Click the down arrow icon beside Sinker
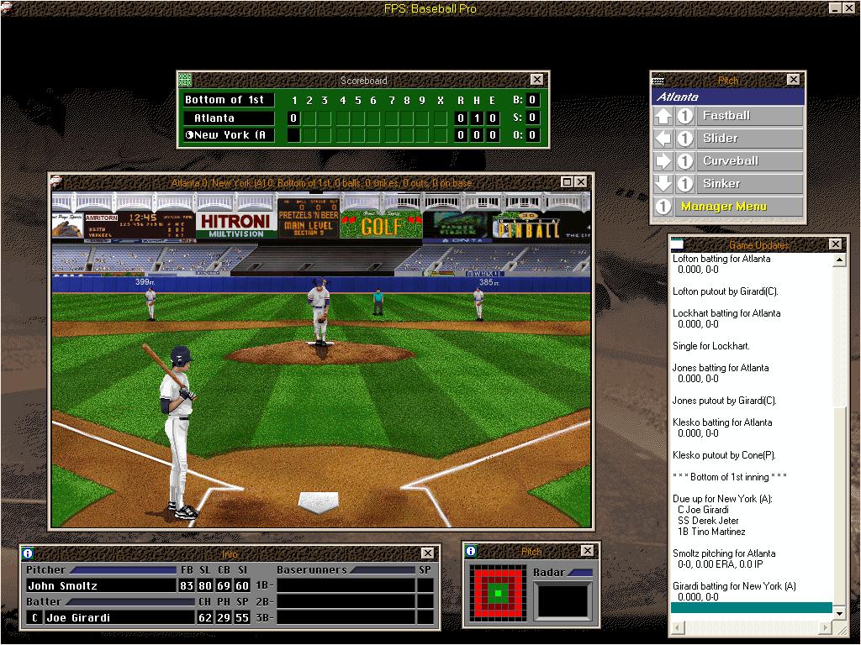Viewport: 861px width, 645px height. 663,183
